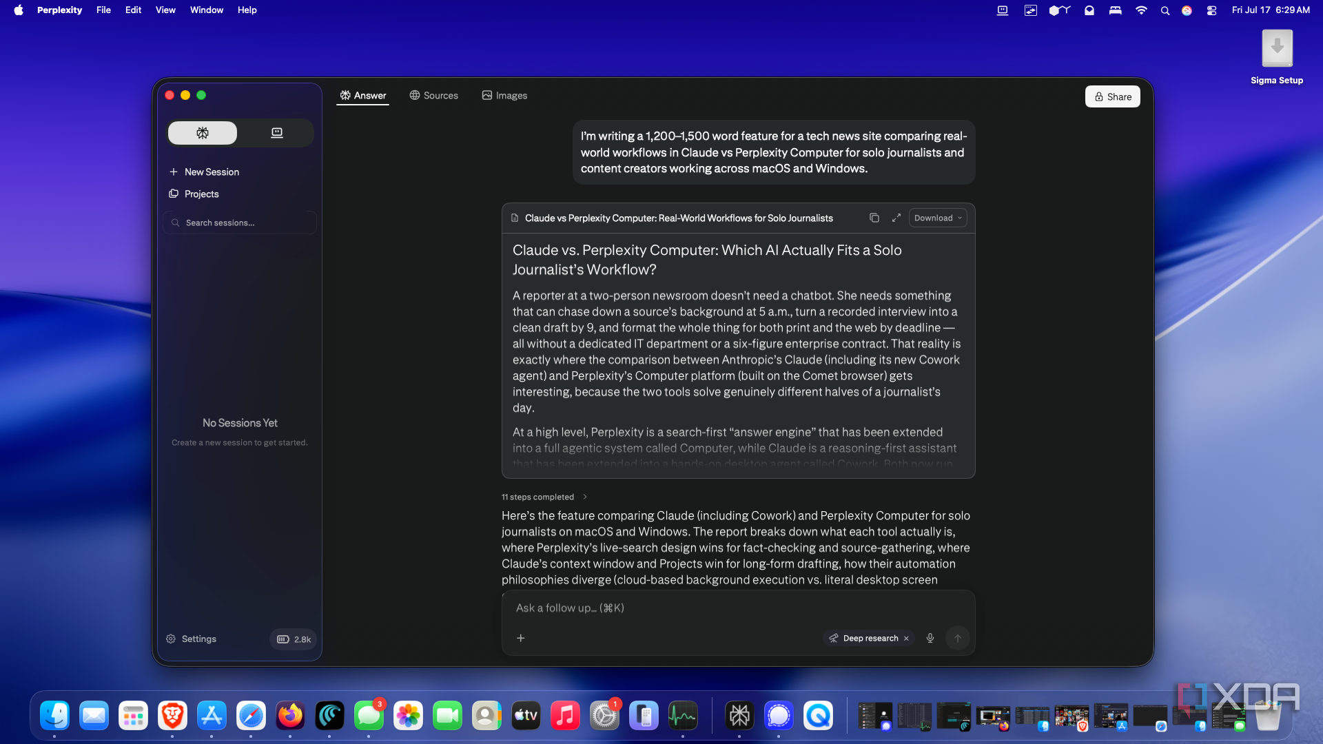Focus the Search sessions field
This screenshot has width=1323, height=744.
pos(240,223)
